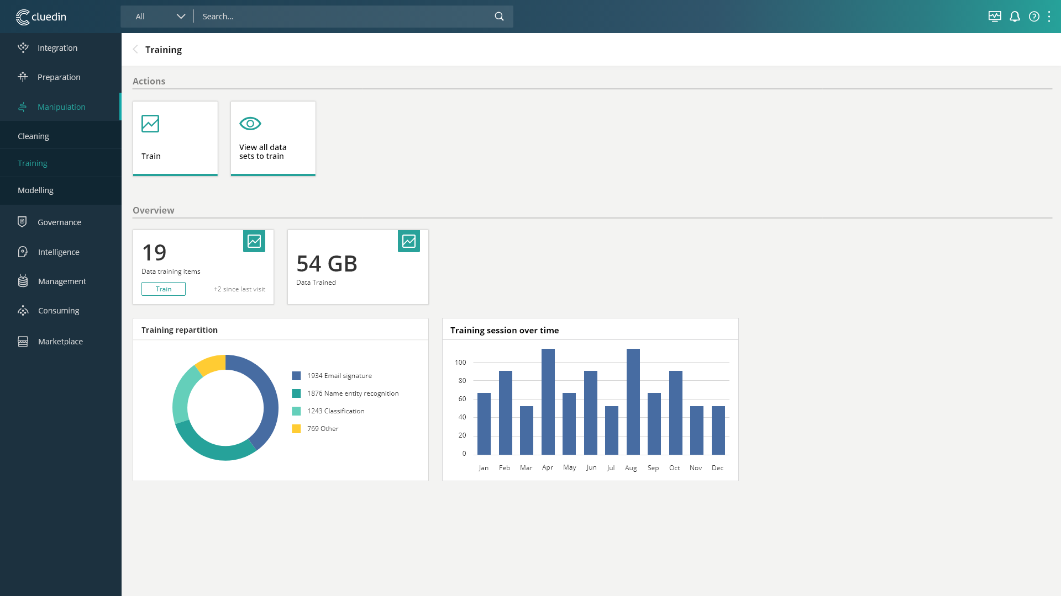Click the Manipulation label in sidebar
1061x596 pixels.
coord(61,107)
